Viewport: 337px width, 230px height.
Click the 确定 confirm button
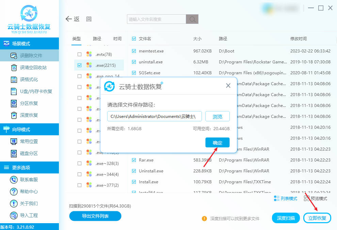tap(217, 143)
